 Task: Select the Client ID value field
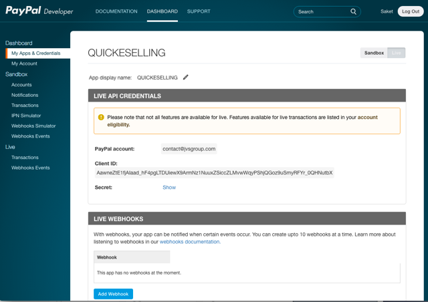coord(215,172)
